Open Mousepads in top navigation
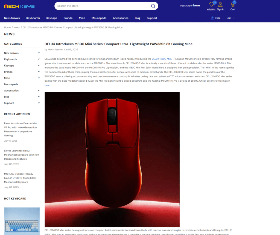This screenshot has width=280, height=235. (x=99, y=18)
